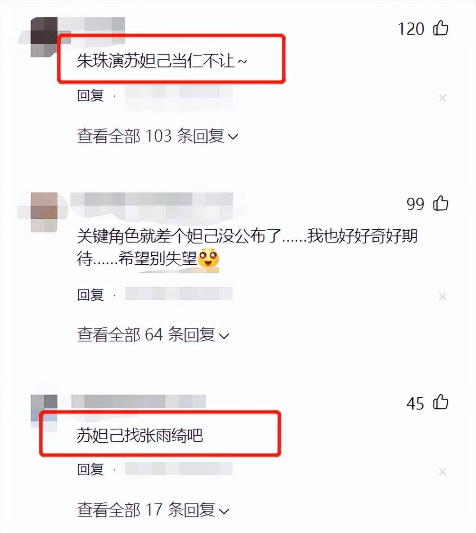This screenshot has height=533, width=476.
Task: Dismiss the 朱珠演苏妲己 comment with X
Action: tap(442, 98)
